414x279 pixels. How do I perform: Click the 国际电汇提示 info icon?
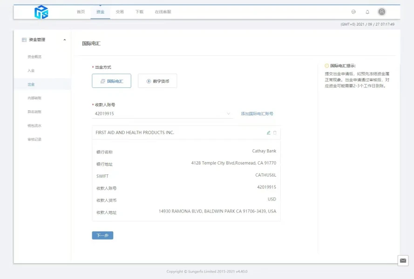pyautogui.click(x=327, y=66)
